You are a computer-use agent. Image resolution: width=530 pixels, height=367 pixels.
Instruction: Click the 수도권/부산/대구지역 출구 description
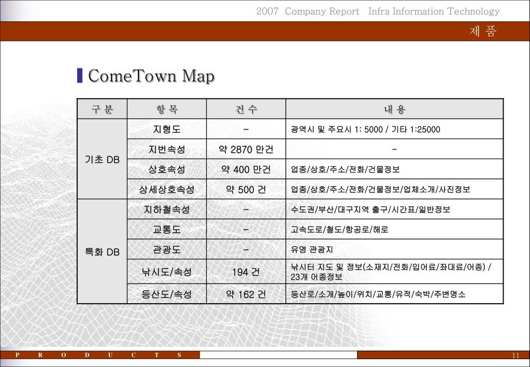[370, 209]
